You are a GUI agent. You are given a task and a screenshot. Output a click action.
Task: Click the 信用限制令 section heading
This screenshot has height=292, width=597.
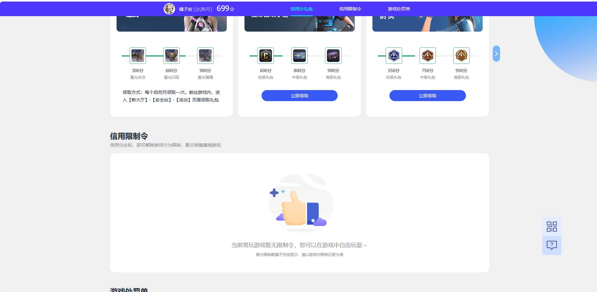(129, 136)
